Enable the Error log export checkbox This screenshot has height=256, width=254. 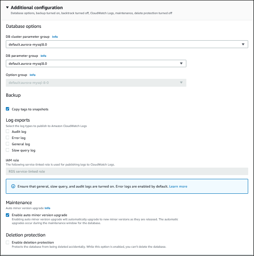tap(7, 137)
